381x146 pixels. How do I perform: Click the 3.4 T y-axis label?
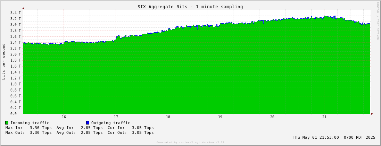pos(16,12)
